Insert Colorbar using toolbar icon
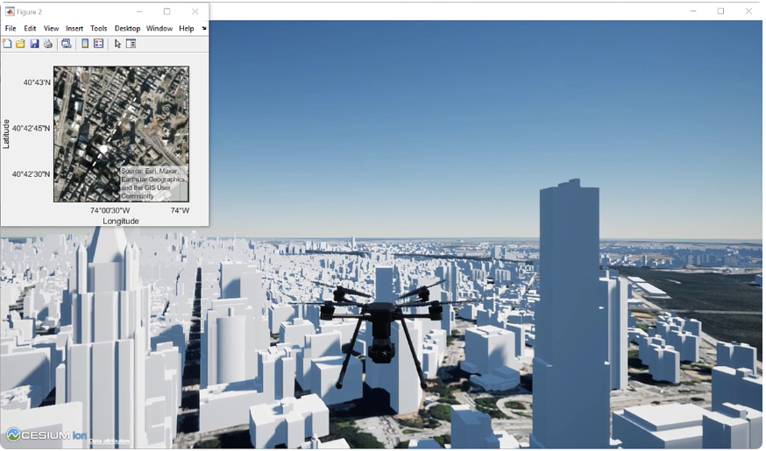This screenshot has width=766, height=451. [85, 44]
